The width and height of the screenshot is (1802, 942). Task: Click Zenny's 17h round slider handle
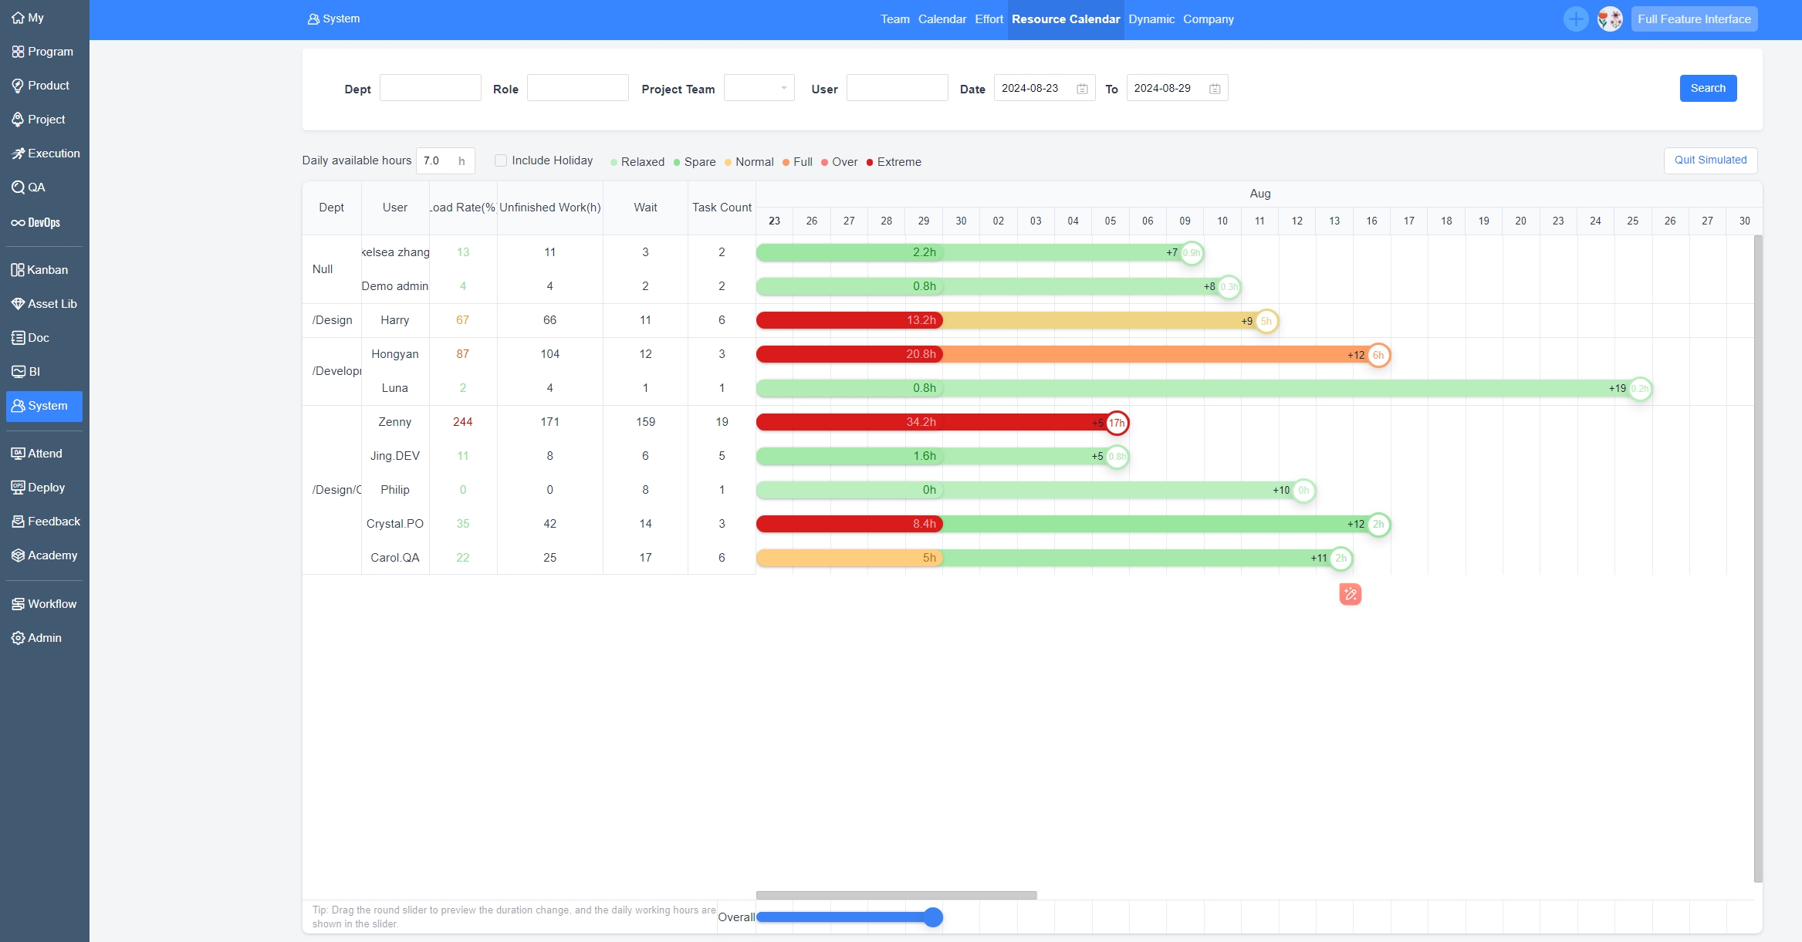pos(1117,423)
